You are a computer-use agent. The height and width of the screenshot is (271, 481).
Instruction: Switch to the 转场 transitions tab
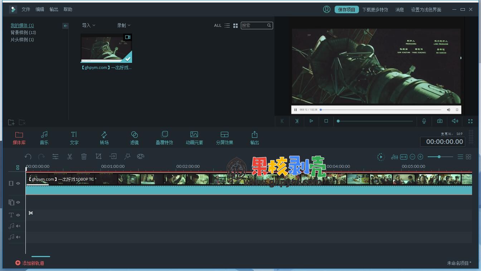click(104, 138)
